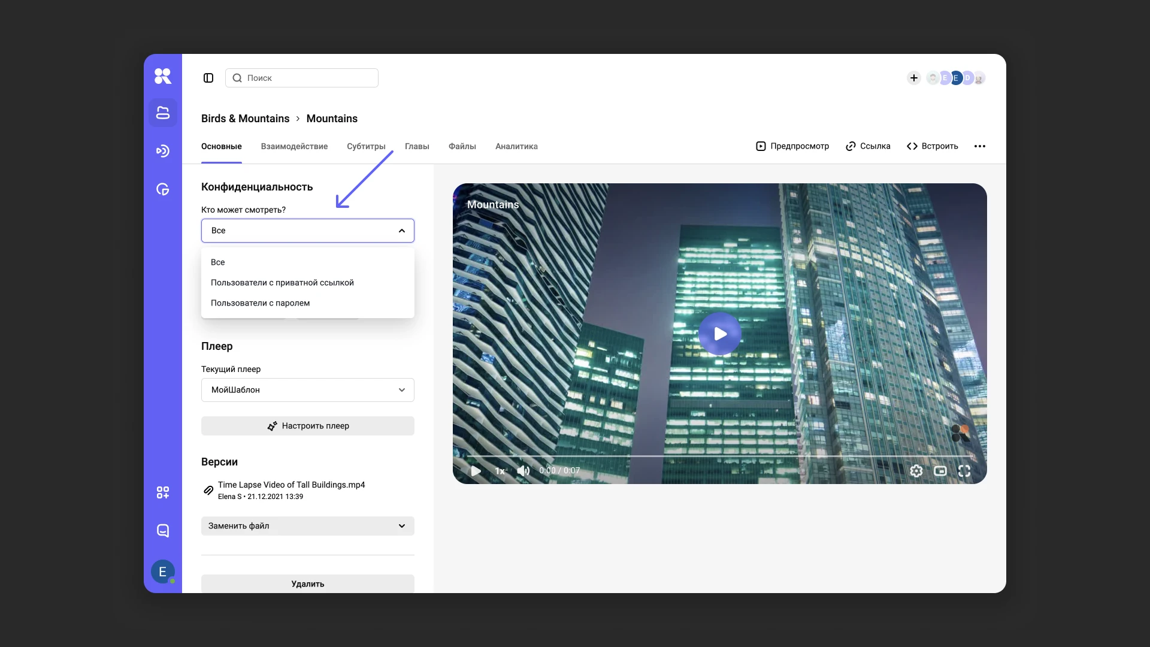Screen dimensions: 1150x647
Task: Switch to the 'Субтитры' tab
Action: click(x=366, y=146)
